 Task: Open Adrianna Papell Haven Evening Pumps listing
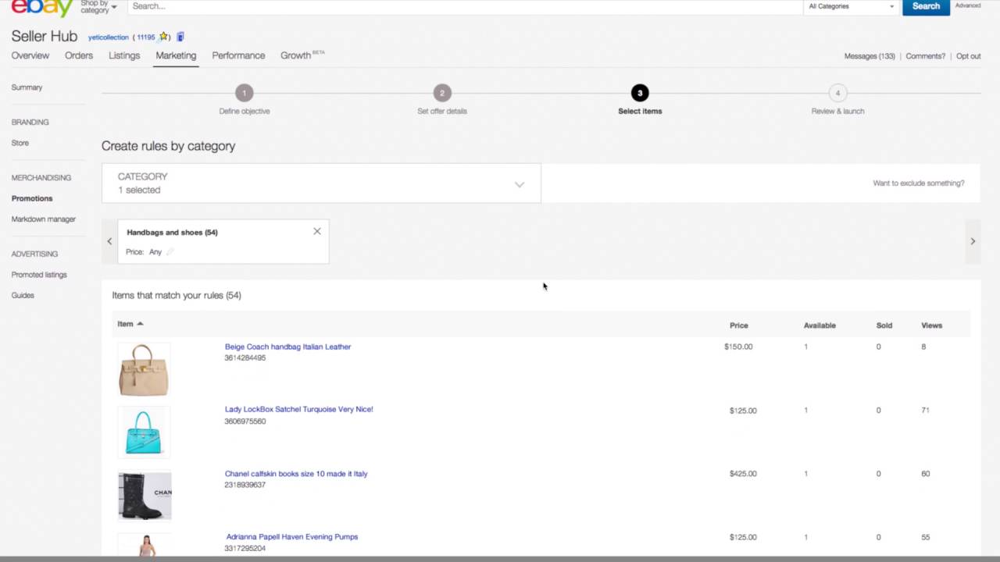pos(292,537)
